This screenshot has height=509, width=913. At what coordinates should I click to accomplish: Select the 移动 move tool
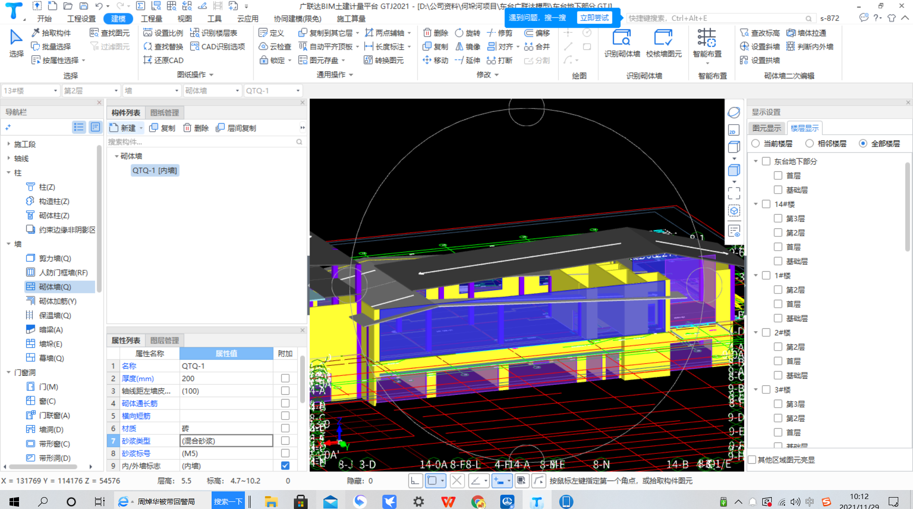click(x=436, y=60)
